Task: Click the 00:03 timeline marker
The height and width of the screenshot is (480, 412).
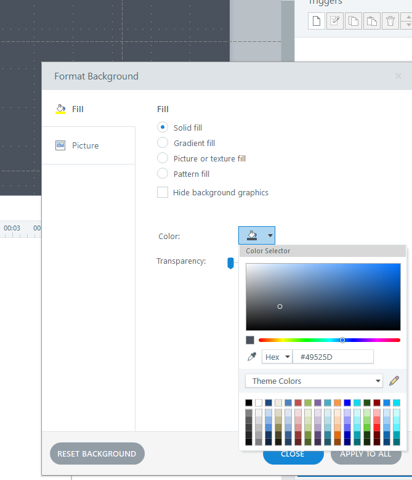Action: point(12,228)
